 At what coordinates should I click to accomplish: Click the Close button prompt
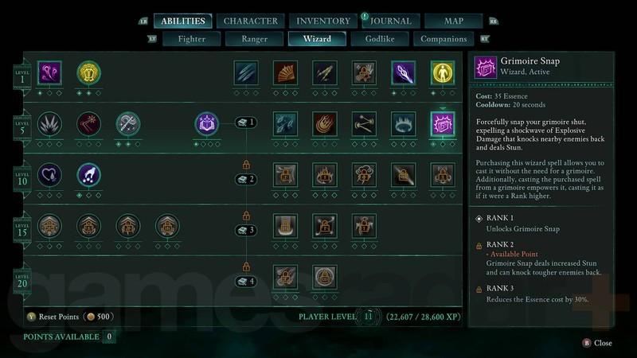[x=597, y=343]
